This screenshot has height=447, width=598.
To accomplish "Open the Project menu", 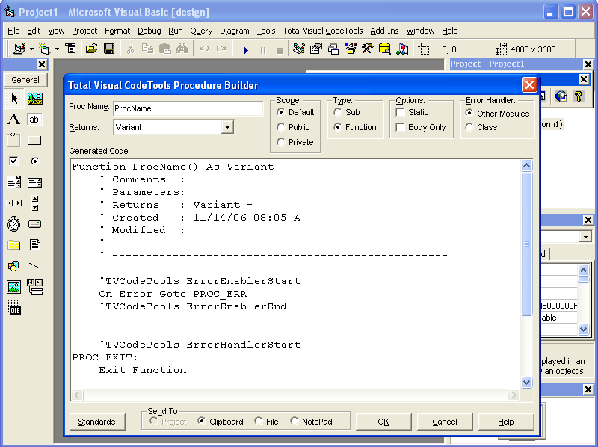I will (x=84, y=31).
